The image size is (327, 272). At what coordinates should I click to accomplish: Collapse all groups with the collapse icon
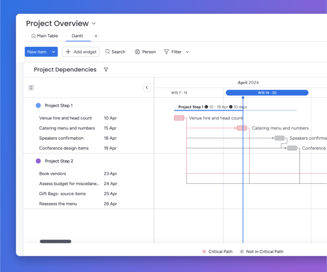click(31, 87)
